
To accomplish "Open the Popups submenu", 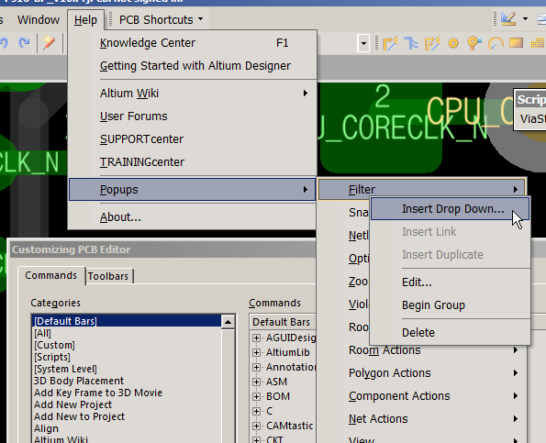I will point(193,190).
